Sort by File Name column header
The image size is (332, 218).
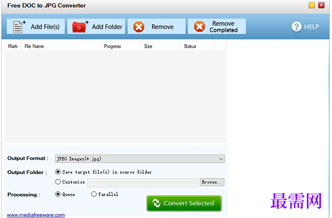(61, 47)
